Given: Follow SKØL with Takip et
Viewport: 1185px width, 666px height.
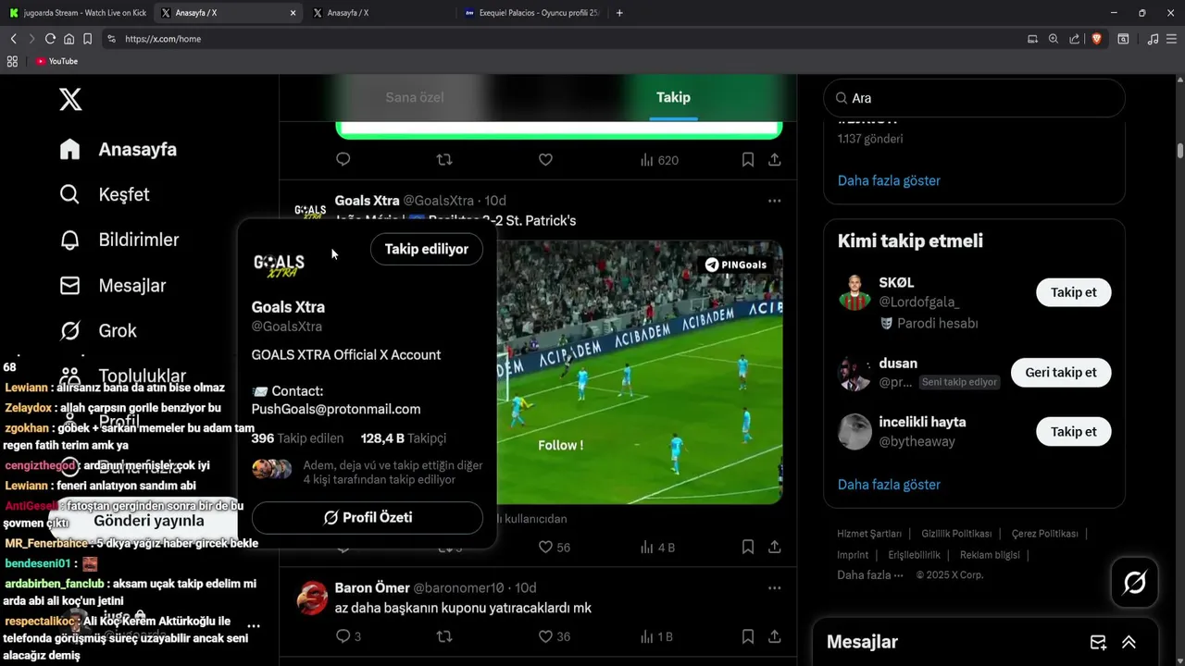Looking at the screenshot, I should (1073, 292).
